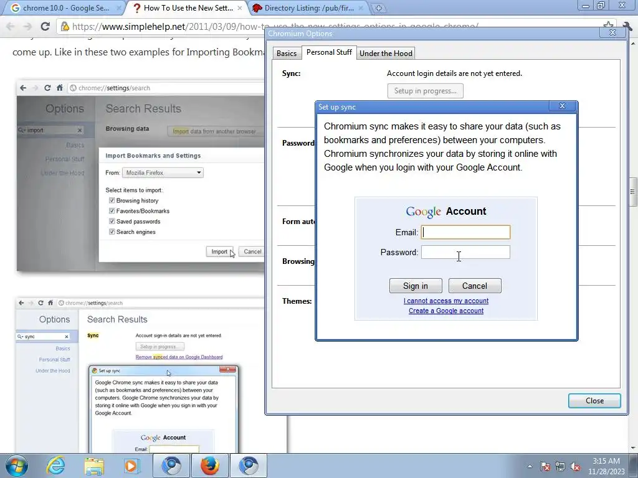Open Windows Media Player taskbar icon
This screenshot has width=638, height=478.
tap(132, 466)
